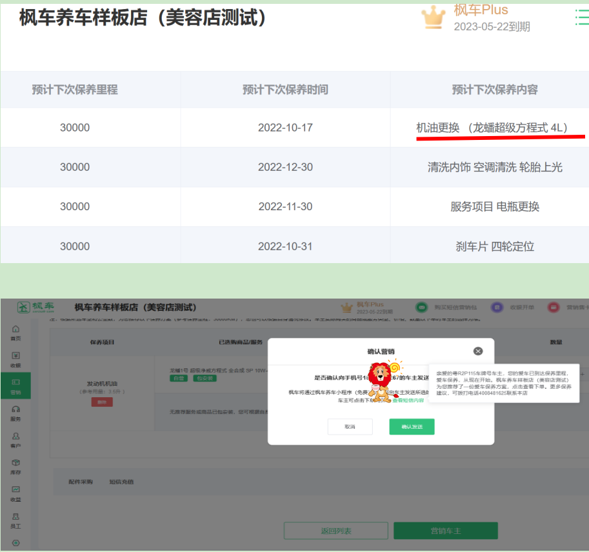Click mileage 30000 in the 2022-10-17 row
Screen dimensions: 589x552
tap(75, 128)
